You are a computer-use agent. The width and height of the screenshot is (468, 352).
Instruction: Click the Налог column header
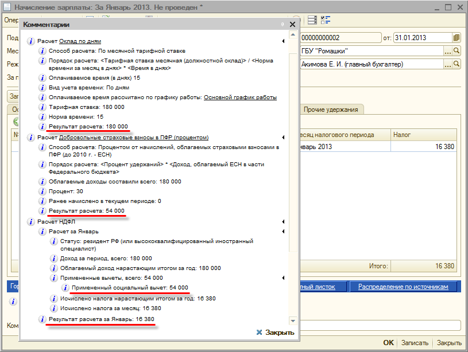(x=424, y=135)
